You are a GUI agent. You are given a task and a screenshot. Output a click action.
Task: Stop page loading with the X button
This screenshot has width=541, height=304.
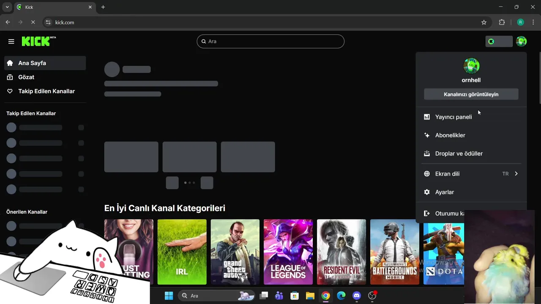point(33,22)
